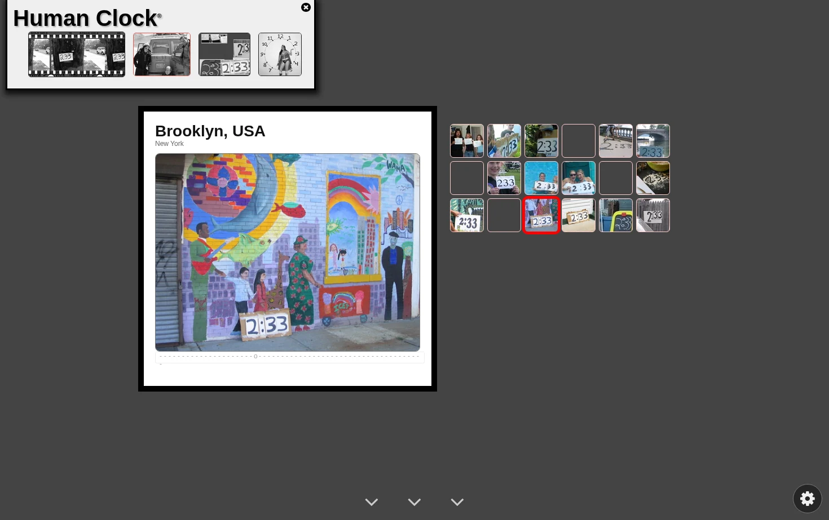The height and width of the screenshot is (520, 829).
Task: Open thumbnail of stone bridge over river
Action: pyautogui.click(x=653, y=141)
